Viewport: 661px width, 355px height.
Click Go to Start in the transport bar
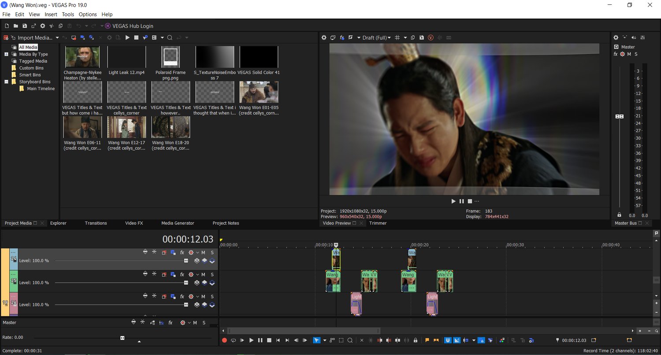[278, 340]
